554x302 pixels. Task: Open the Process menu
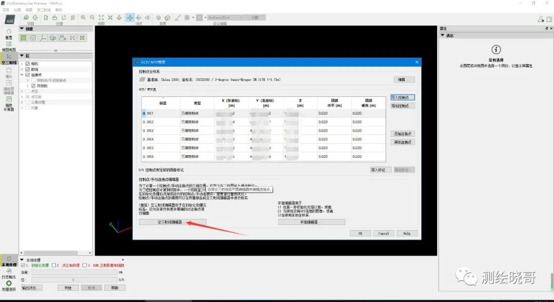coord(17,10)
